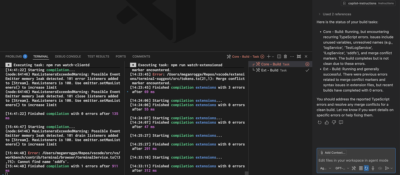Click the blue command decoration dot in right terminal
This screenshot has height=175, width=400.
127,92
